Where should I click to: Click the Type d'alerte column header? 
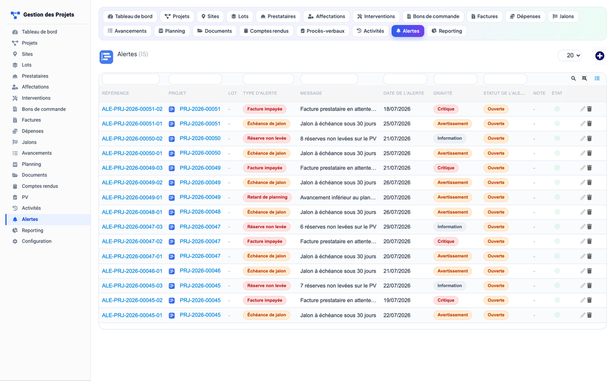(260, 93)
